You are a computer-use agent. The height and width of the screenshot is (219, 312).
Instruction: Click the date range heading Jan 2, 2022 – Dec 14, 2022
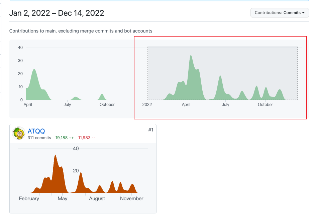pos(57,13)
